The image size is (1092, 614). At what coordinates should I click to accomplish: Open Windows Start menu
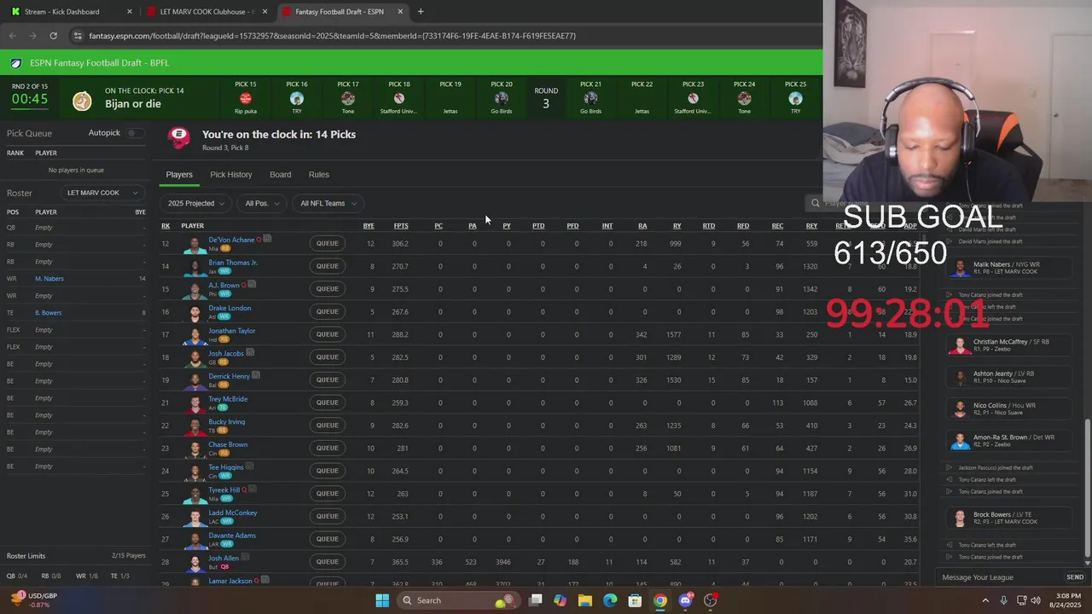(382, 600)
